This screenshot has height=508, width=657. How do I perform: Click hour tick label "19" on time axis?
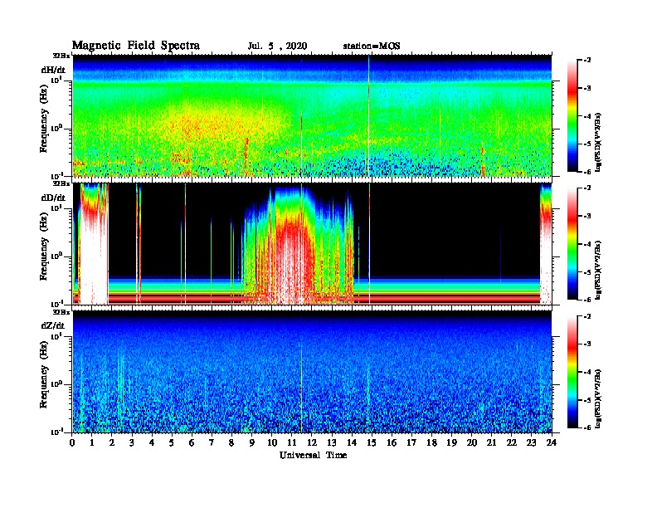pyautogui.click(x=451, y=443)
